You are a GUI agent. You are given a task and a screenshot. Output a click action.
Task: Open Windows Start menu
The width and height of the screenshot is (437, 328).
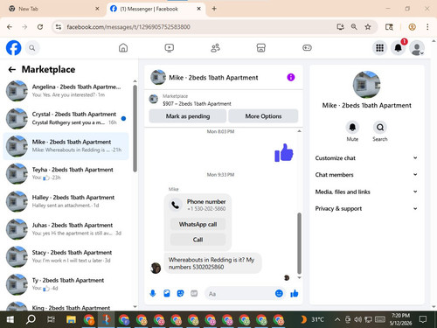[10, 319]
